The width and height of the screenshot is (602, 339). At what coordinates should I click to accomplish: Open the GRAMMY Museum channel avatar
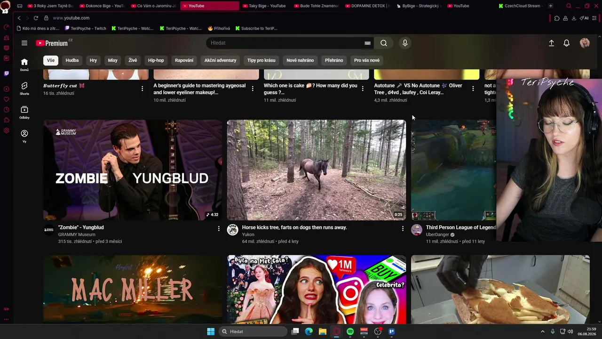(x=49, y=230)
